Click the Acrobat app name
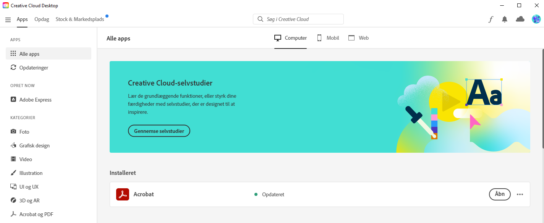 [144, 194]
